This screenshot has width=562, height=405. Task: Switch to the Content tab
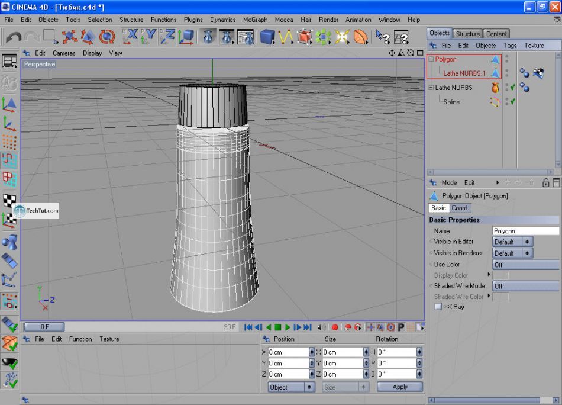click(496, 34)
